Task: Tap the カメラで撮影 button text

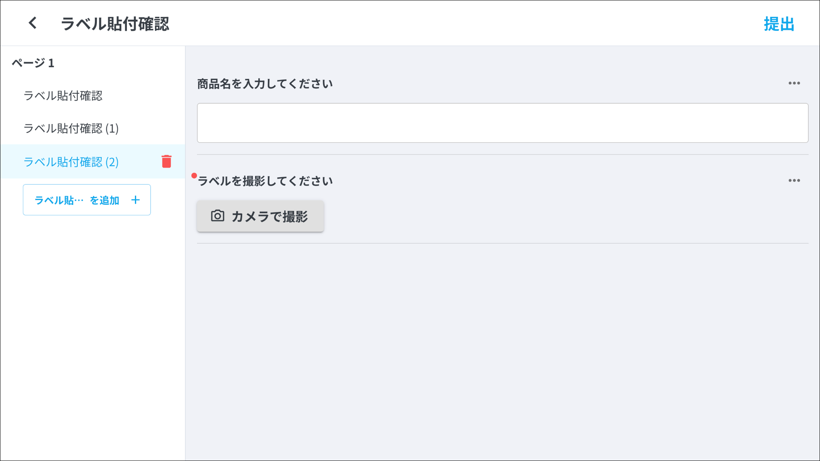Action: 269,216
